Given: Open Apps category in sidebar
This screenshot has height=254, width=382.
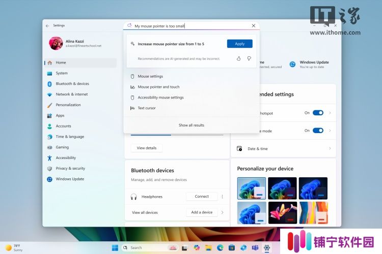Looking at the screenshot, I should pyautogui.click(x=80, y=115).
